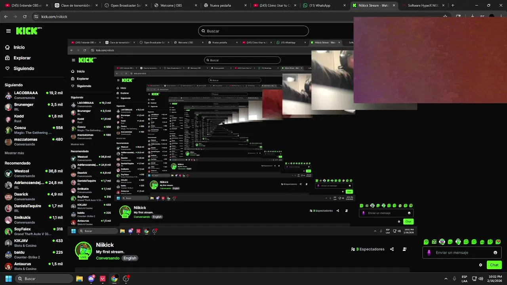Click the ESP LAA language indicator

point(464,279)
